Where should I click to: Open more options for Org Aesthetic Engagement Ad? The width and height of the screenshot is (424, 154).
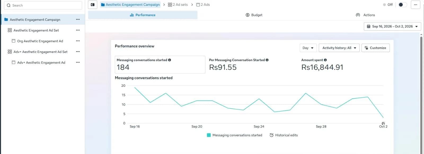pyautogui.click(x=78, y=41)
